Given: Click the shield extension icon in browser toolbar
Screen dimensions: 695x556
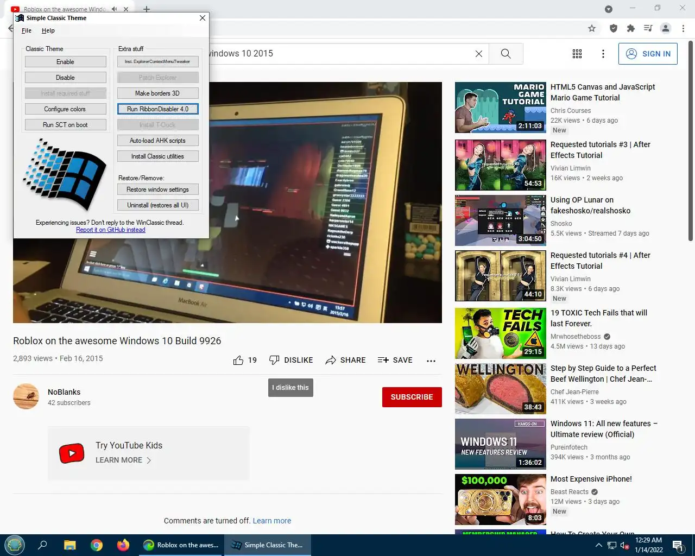Looking at the screenshot, I should pyautogui.click(x=614, y=28).
